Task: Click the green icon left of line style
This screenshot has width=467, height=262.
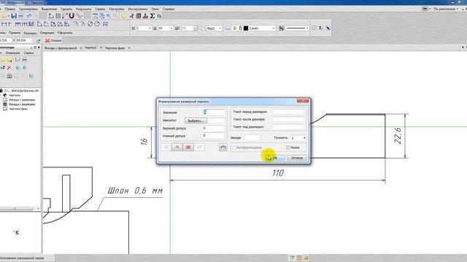Action: (x=281, y=28)
